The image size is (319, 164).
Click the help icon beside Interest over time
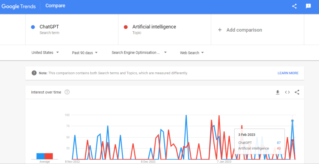click(x=67, y=92)
